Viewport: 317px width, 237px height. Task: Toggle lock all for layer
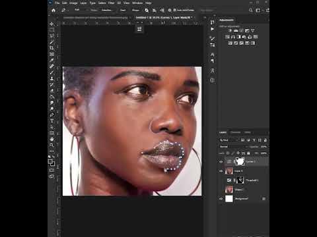(248, 153)
